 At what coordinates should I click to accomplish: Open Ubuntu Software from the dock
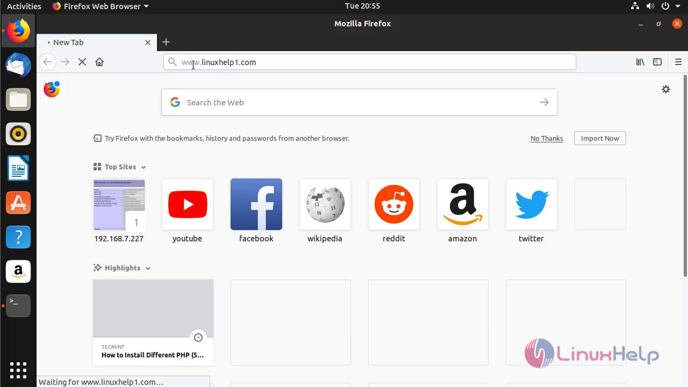coord(18,203)
